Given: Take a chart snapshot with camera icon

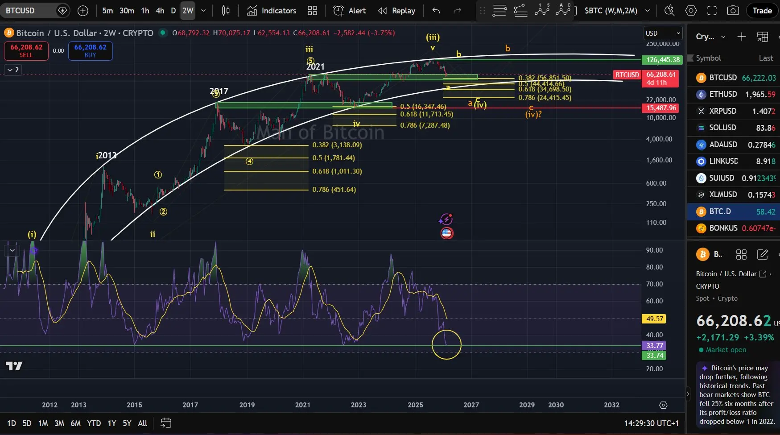Looking at the screenshot, I should (733, 11).
